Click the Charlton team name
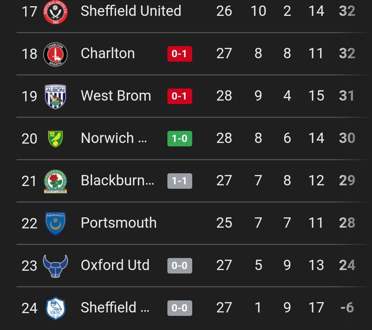The image size is (372, 330). [107, 53]
